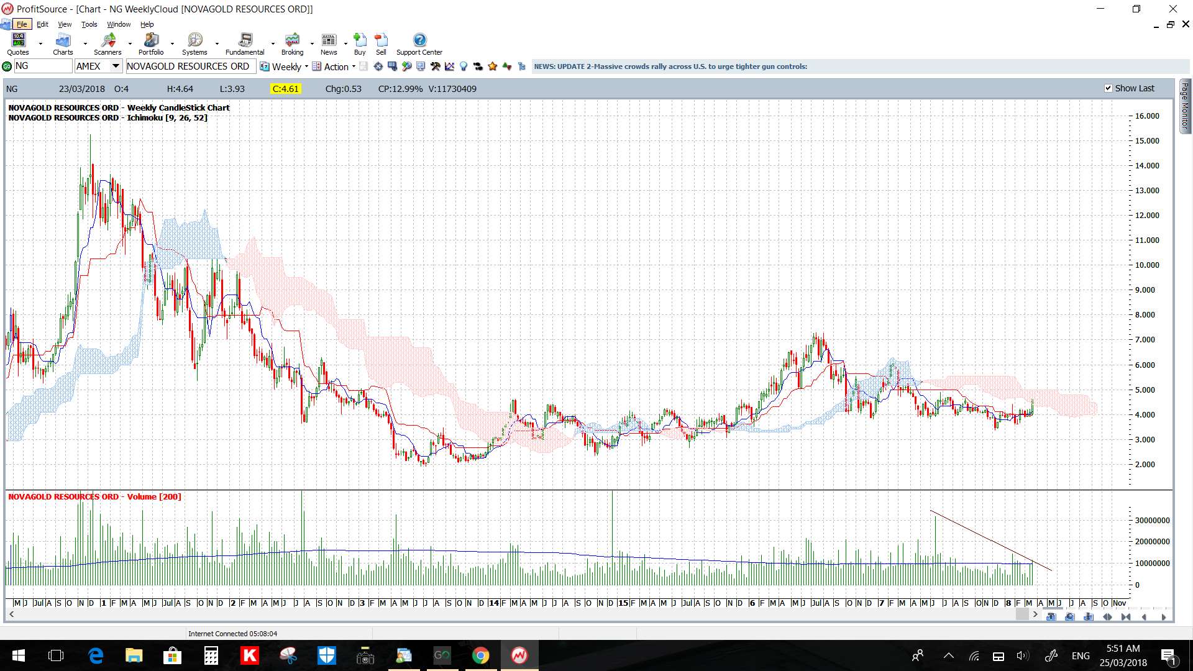Click the Buy icon
1193x671 pixels.
tap(360, 45)
